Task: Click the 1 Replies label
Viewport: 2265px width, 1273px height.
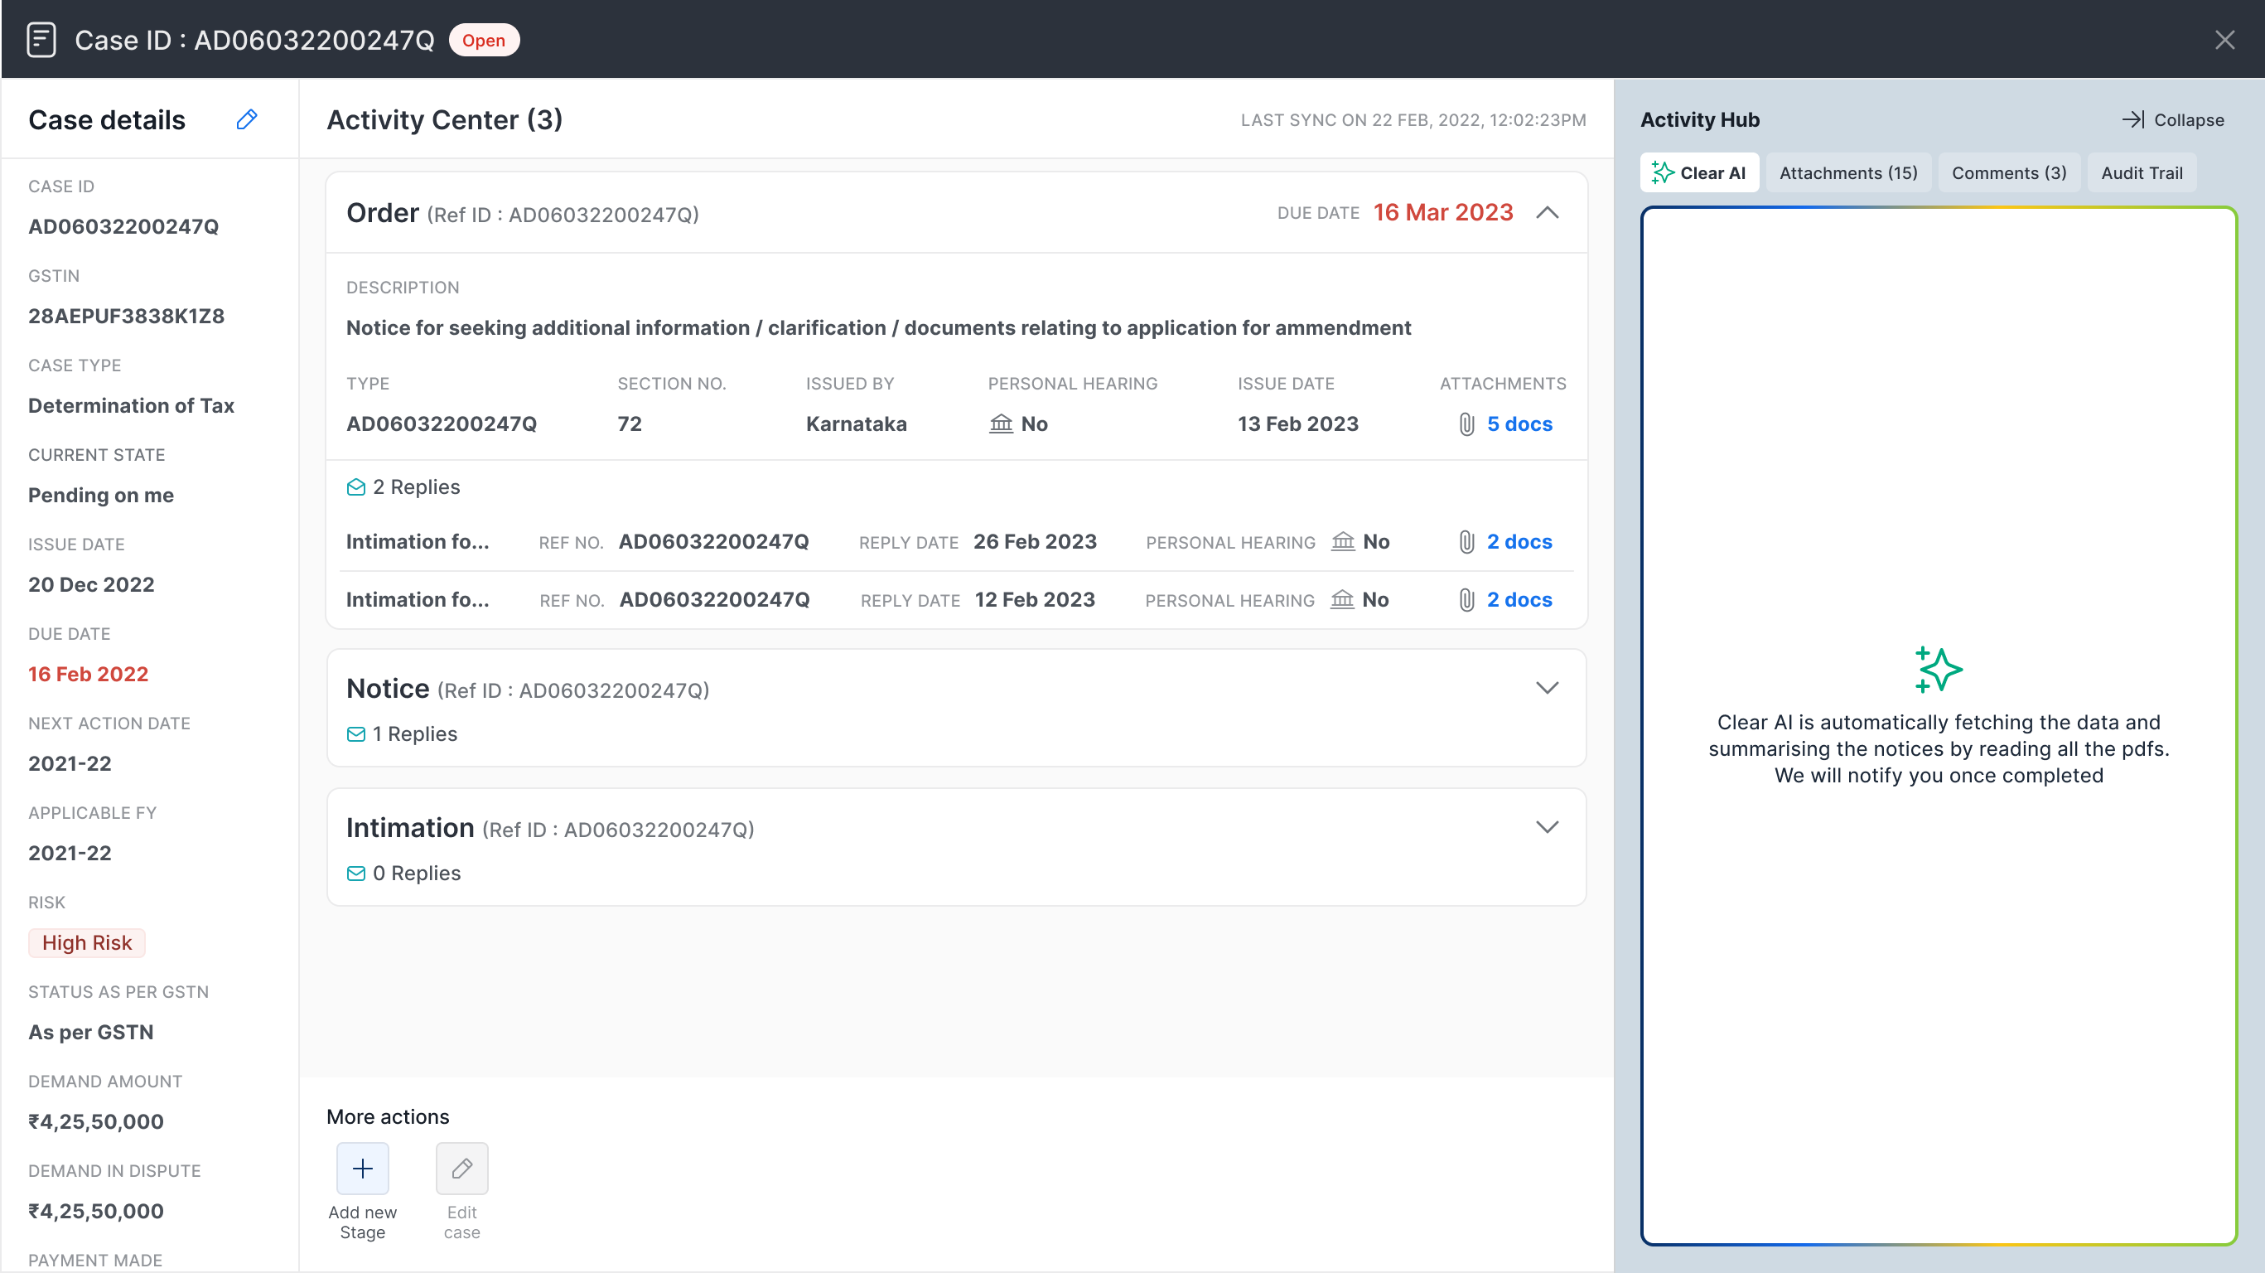Action: (415, 733)
